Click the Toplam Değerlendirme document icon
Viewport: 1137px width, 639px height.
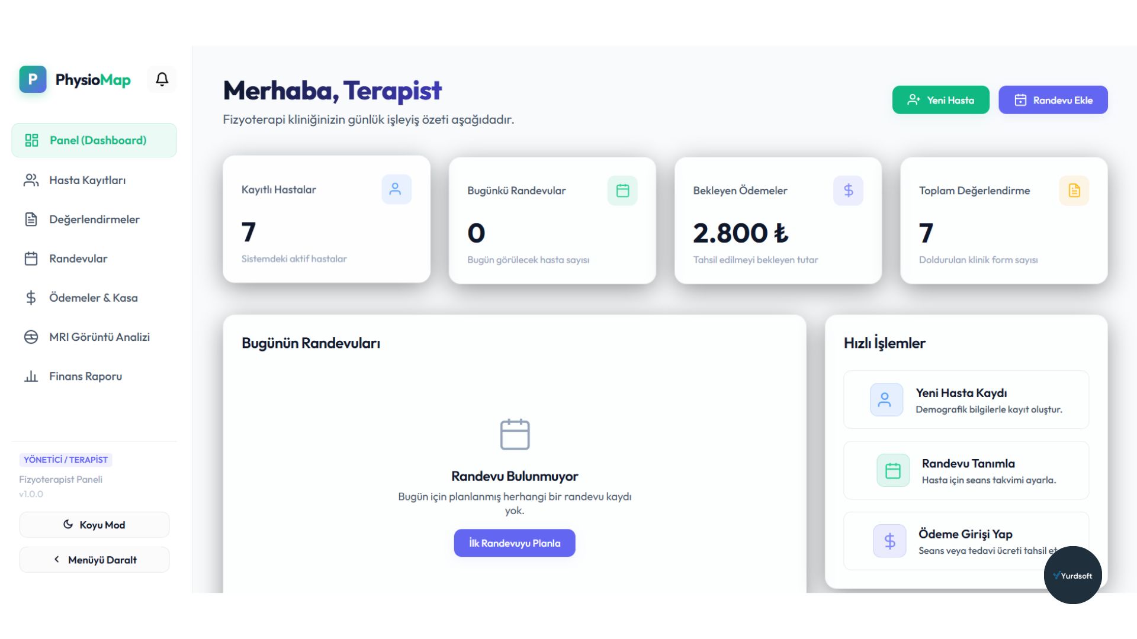pos(1074,191)
